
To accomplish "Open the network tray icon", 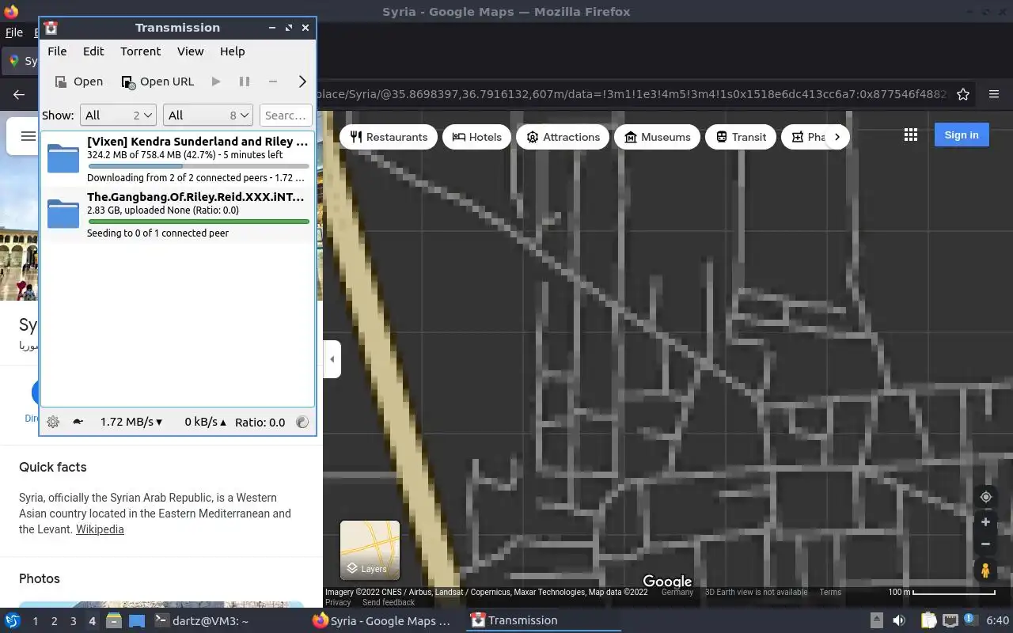I will pos(950,621).
